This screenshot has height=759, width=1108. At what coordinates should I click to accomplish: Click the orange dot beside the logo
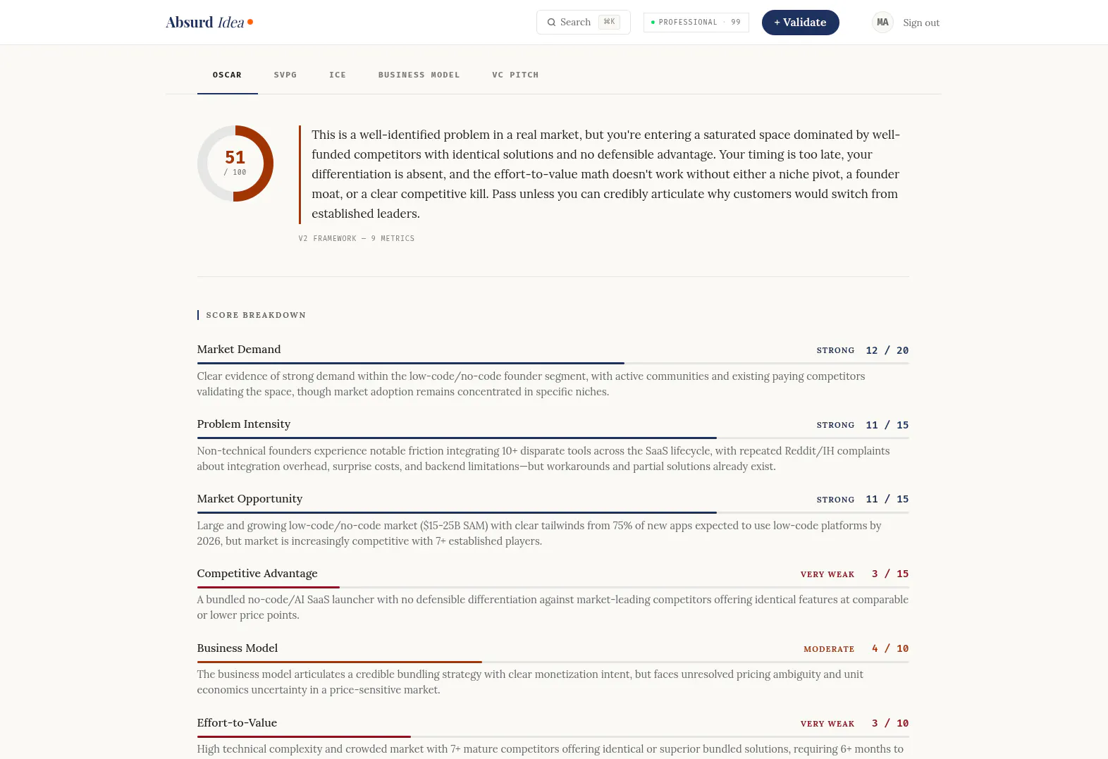click(250, 22)
